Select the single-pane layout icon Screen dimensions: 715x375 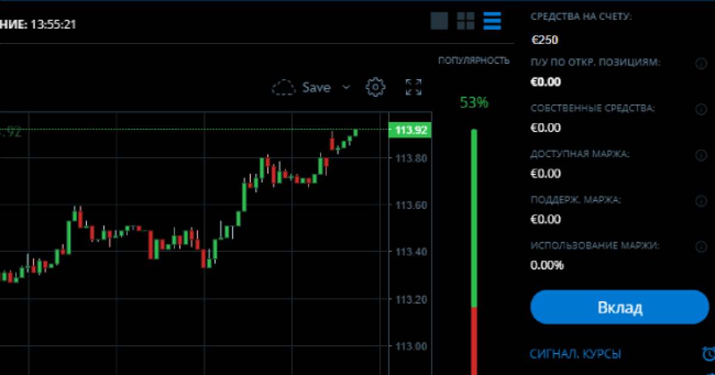coord(439,21)
